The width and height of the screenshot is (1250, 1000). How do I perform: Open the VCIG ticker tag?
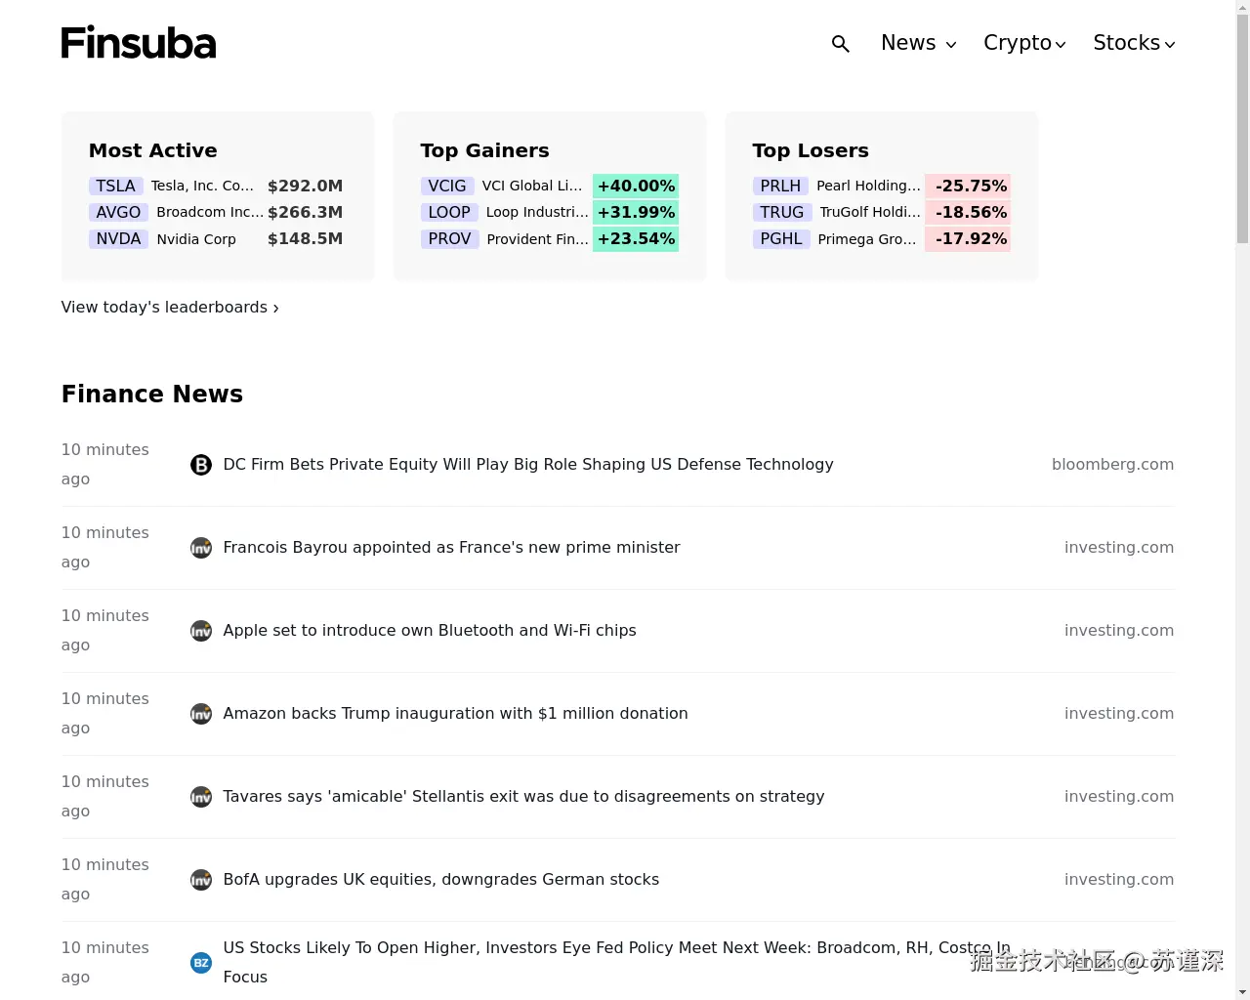(x=447, y=186)
